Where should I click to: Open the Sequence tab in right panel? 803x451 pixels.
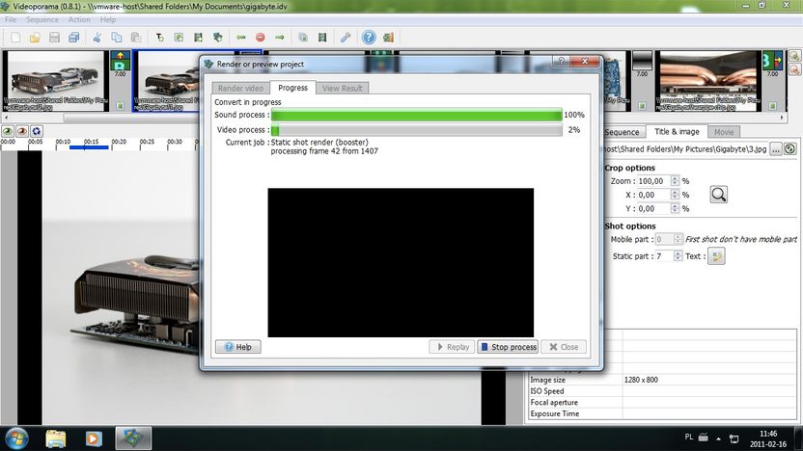coord(622,132)
